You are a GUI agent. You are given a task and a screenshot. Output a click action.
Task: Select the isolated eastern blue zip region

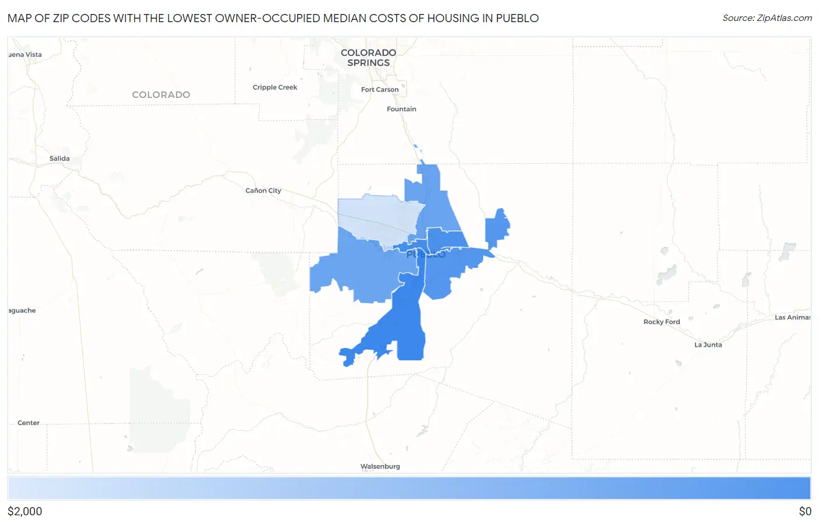click(x=497, y=228)
